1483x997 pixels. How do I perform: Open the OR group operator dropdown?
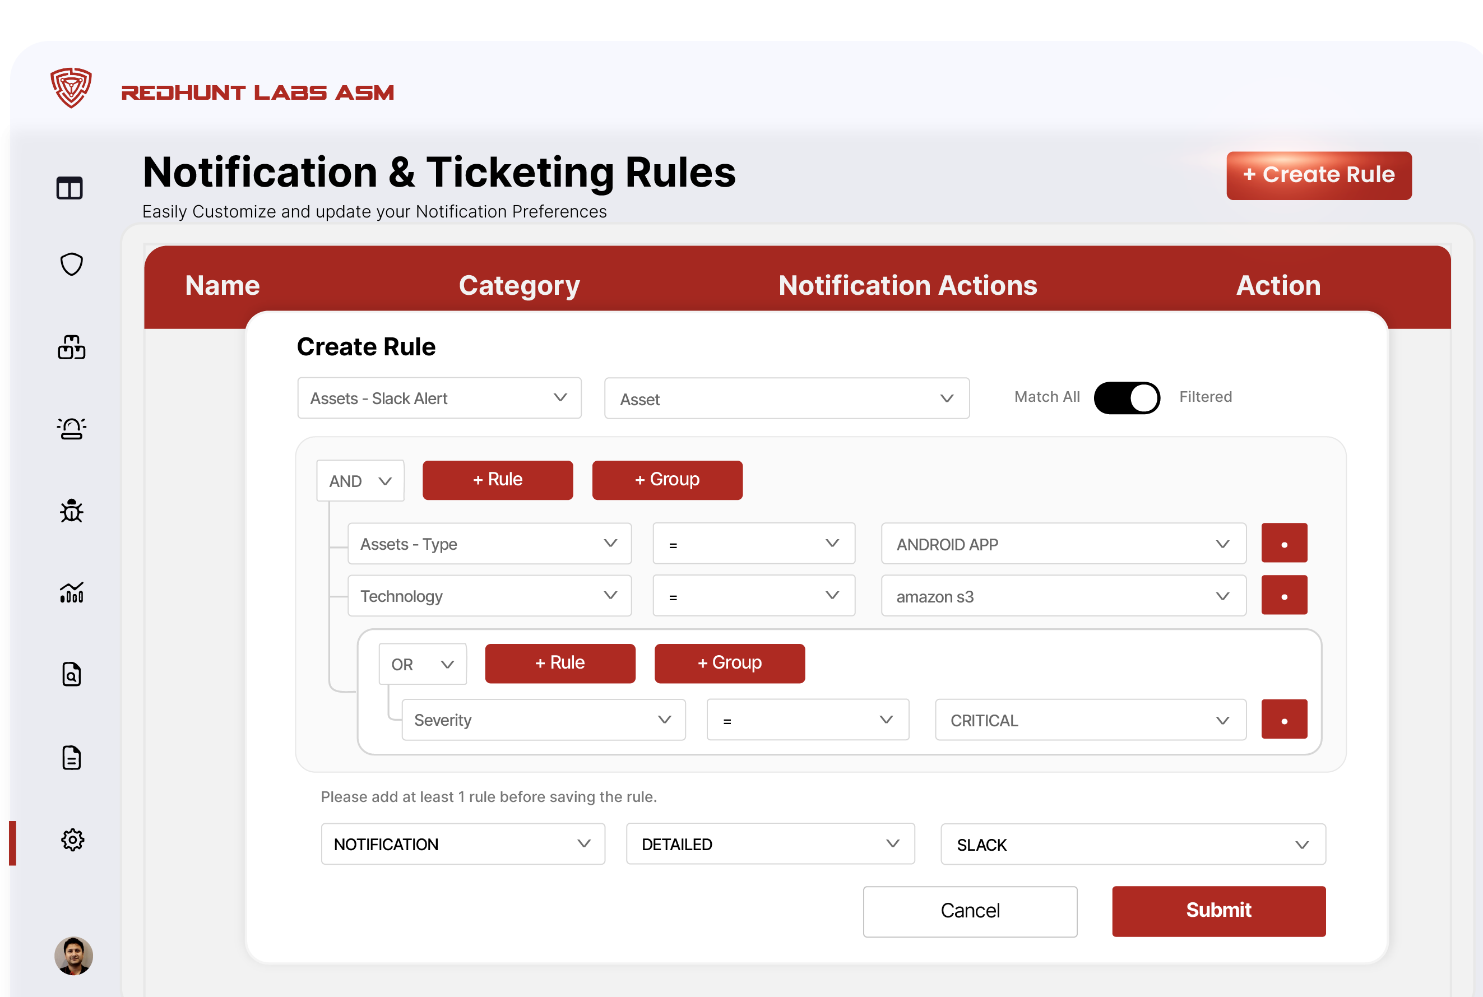pos(422,664)
